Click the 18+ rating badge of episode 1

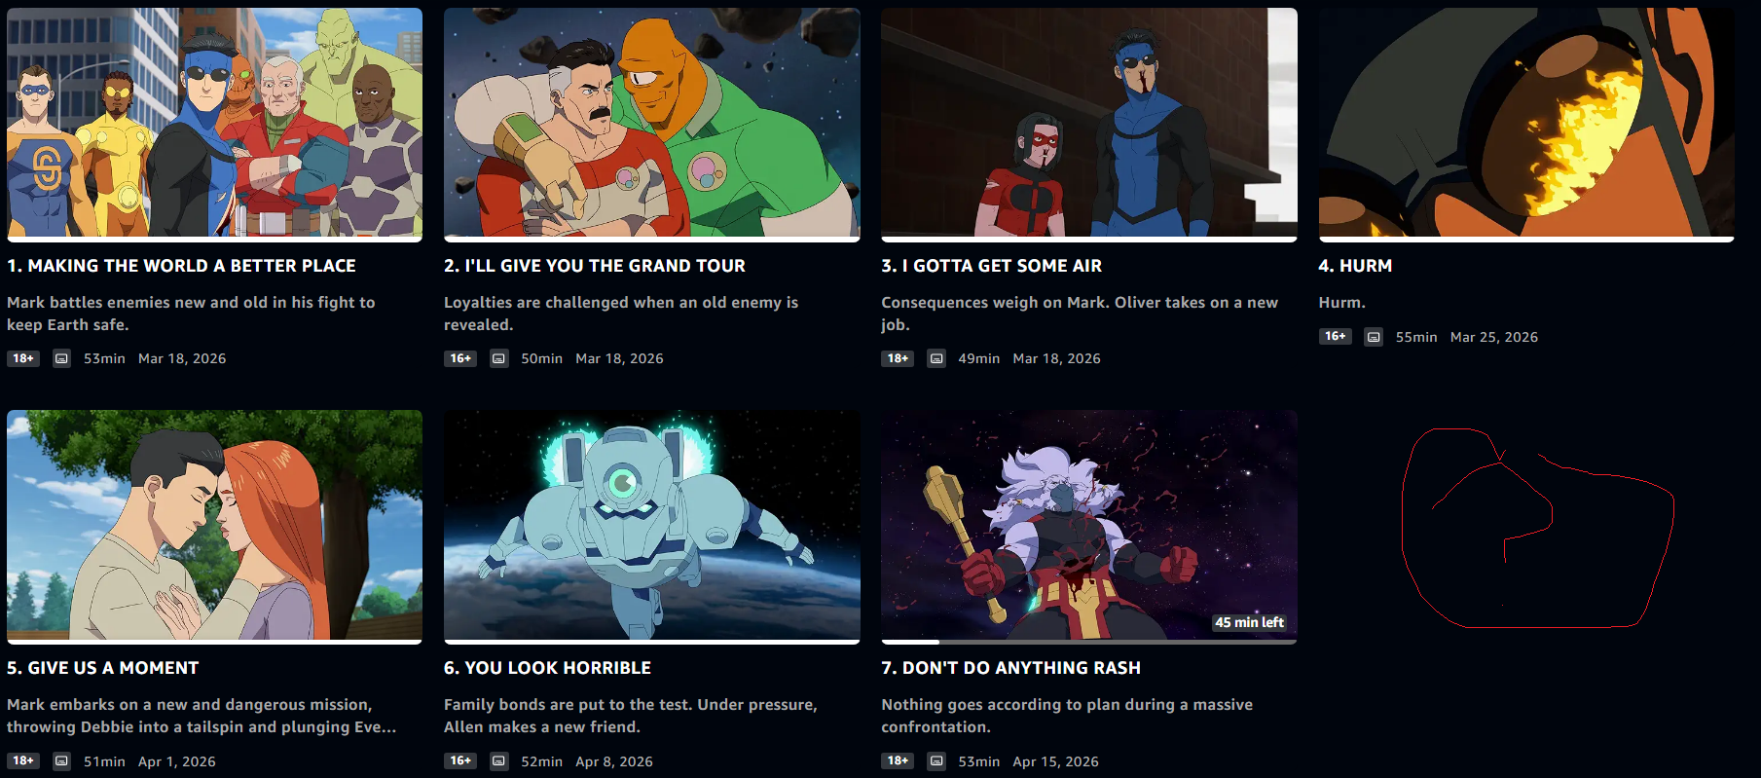pos(23,358)
